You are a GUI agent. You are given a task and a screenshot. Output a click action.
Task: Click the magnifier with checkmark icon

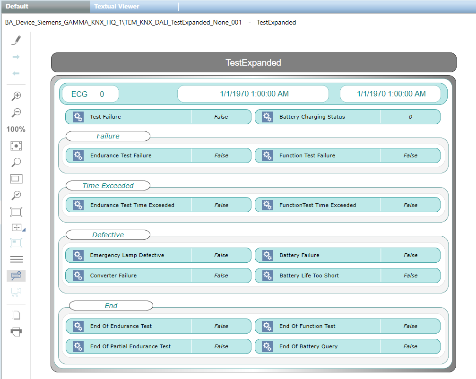click(x=17, y=195)
